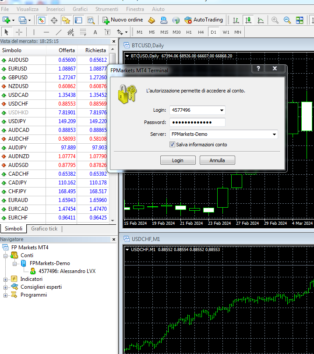Image resolution: width=314 pixels, height=354 pixels.
Task: Collapse the FPMarkets-Demo tree node
Action: pyautogui.click(x=15, y=264)
